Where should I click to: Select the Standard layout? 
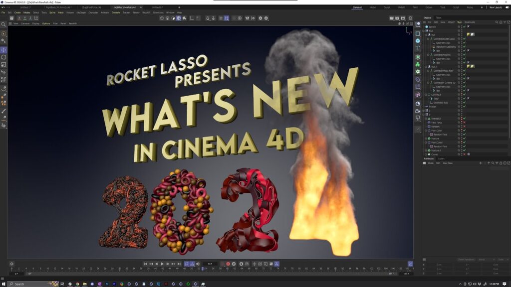357,7
